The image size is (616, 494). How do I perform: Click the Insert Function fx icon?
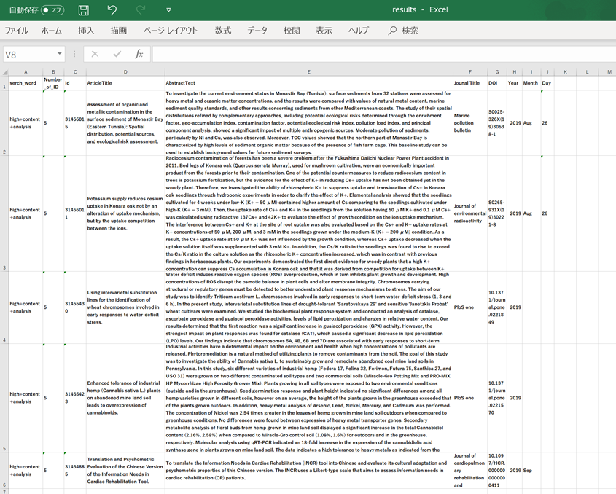(139, 54)
